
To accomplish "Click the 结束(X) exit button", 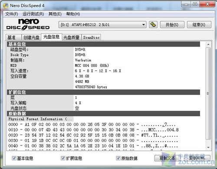I will (199, 25).
